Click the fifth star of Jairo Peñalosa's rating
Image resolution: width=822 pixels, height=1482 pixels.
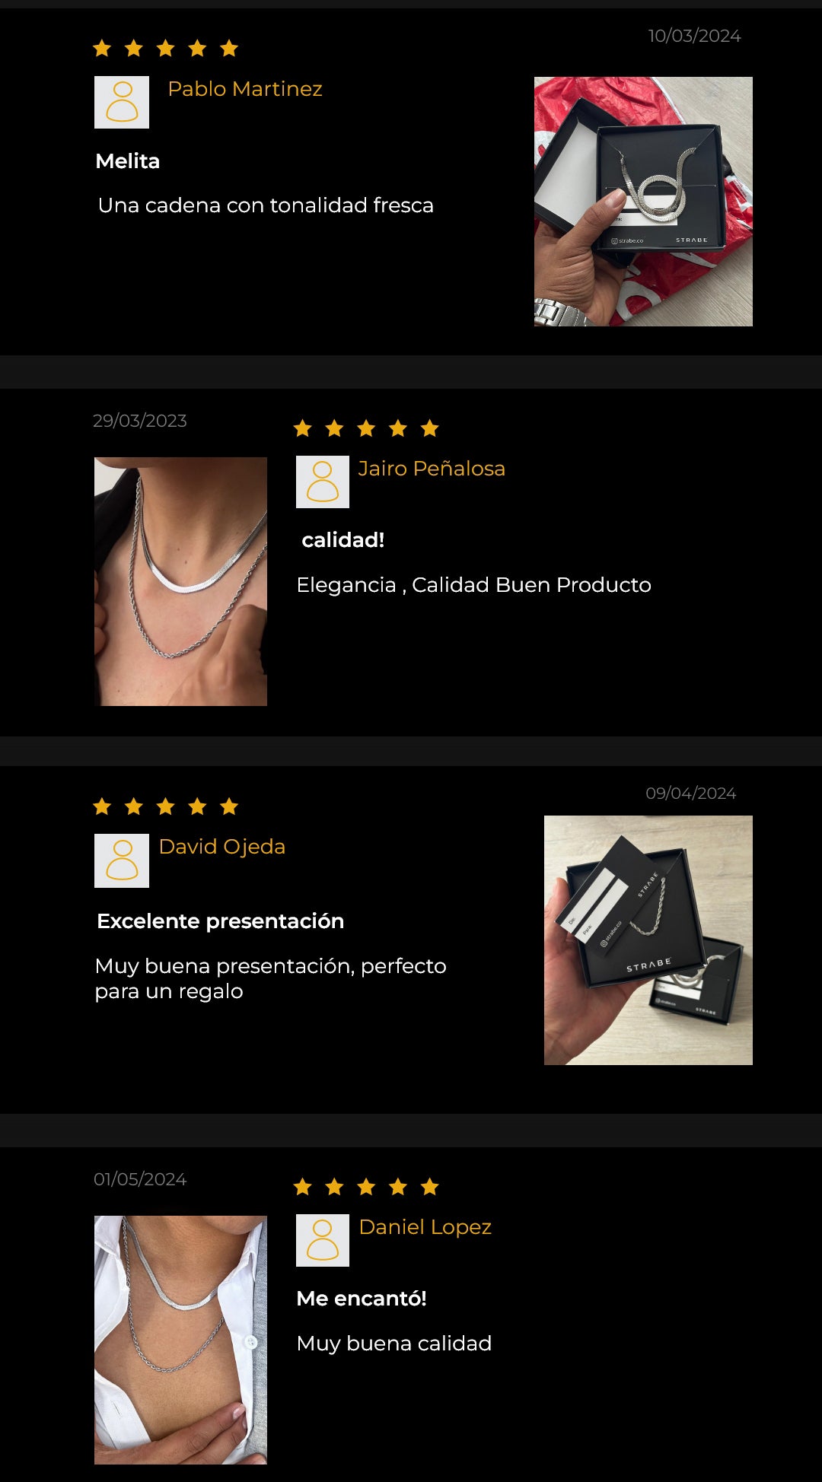point(430,428)
